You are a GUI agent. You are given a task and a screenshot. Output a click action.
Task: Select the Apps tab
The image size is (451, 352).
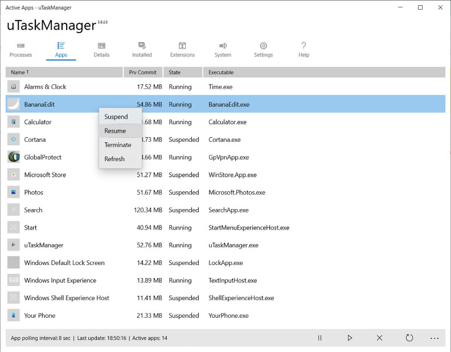tap(61, 50)
